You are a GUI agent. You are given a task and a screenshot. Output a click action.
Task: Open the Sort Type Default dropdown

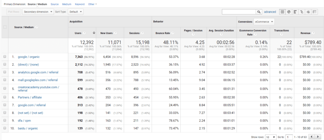coord(76,12)
